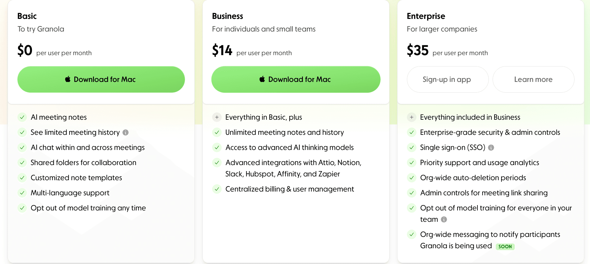The height and width of the screenshot is (264, 590).
Task: Click the info icon next to Single sign-on (SSO)
Action: (x=491, y=147)
